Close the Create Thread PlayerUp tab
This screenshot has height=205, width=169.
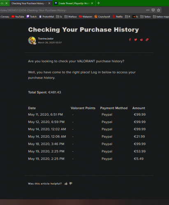[x=92, y=3]
